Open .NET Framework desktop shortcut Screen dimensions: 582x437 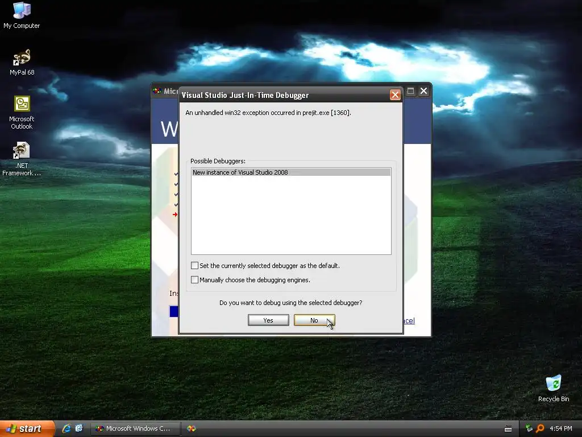tap(22, 159)
